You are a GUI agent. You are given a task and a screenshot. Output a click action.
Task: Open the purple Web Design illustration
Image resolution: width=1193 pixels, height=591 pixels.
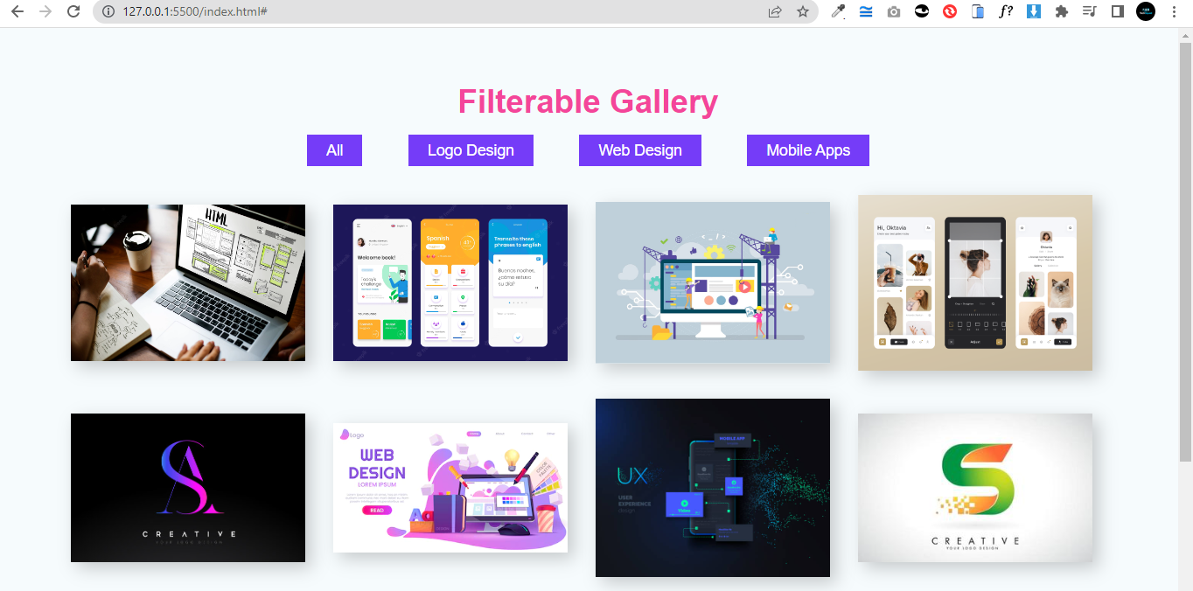(450, 488)
